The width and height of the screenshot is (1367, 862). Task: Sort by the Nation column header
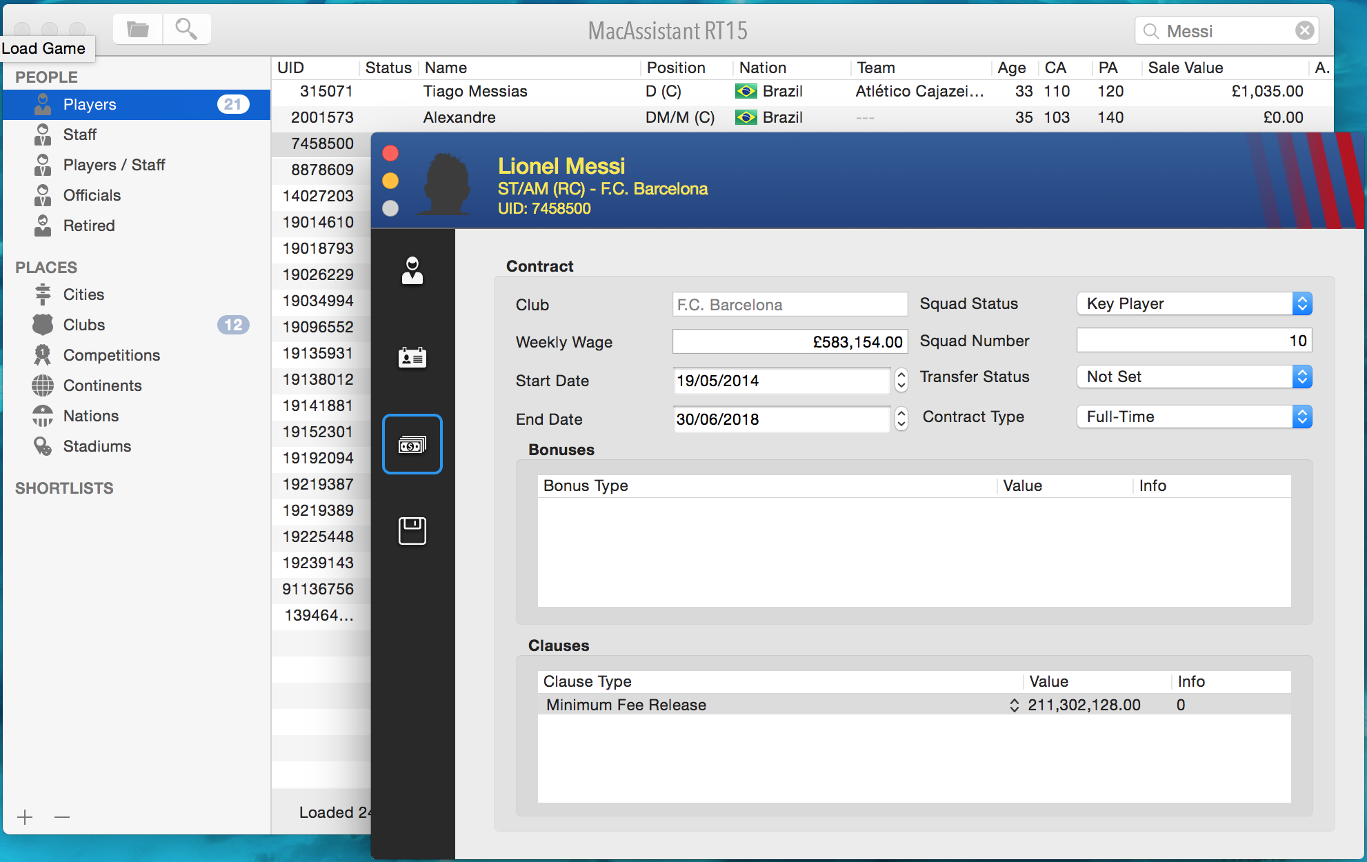click(x=792, y=68)
